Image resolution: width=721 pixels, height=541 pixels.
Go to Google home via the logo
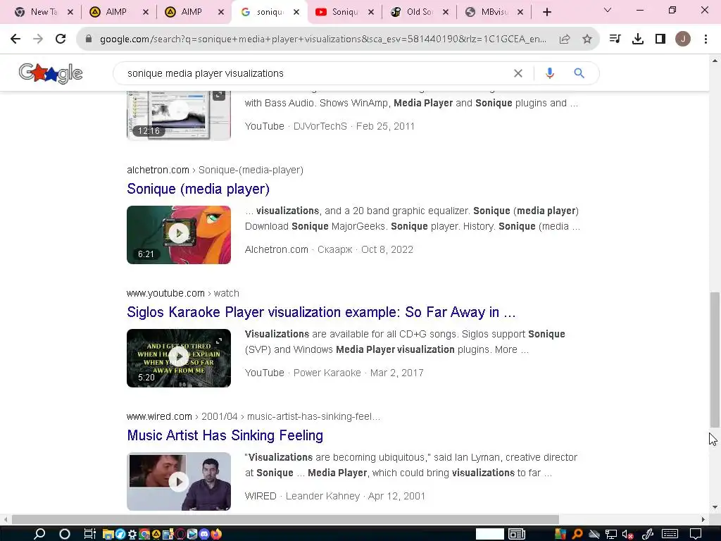tap(51, 73)
